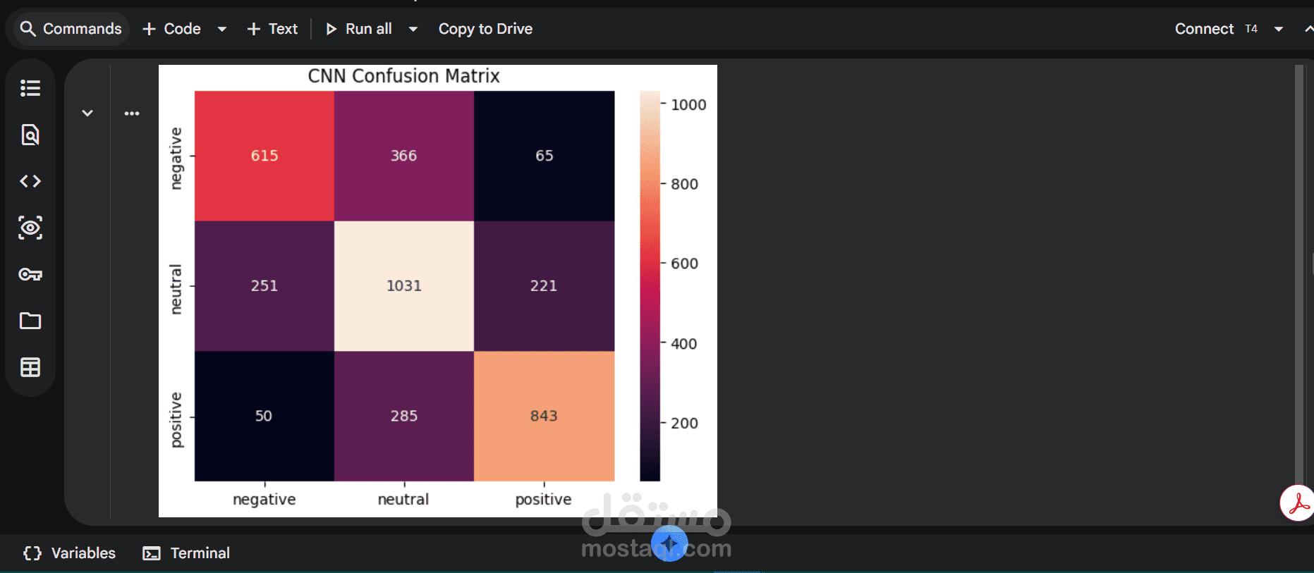Click Copy to Drive
The height and width of the screenshot is (573, 1314).
coord(485,29)
